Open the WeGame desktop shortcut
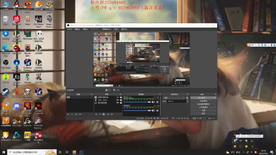The height and width of the screenshot is (155, 276). click(28, 122)
